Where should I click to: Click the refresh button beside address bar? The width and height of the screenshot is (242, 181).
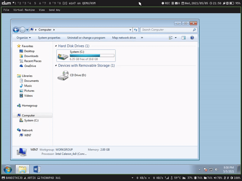(136, 30)
